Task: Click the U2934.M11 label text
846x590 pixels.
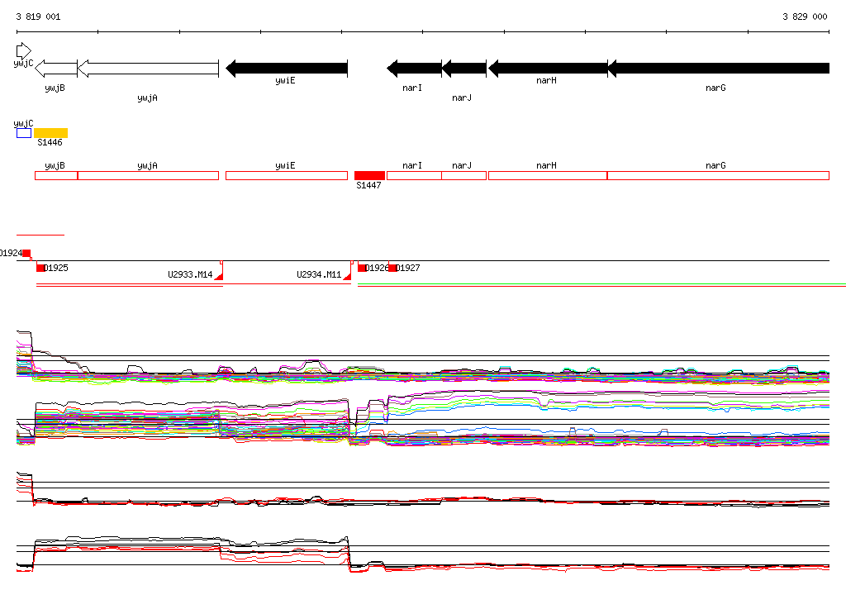Action: (319, 275)
